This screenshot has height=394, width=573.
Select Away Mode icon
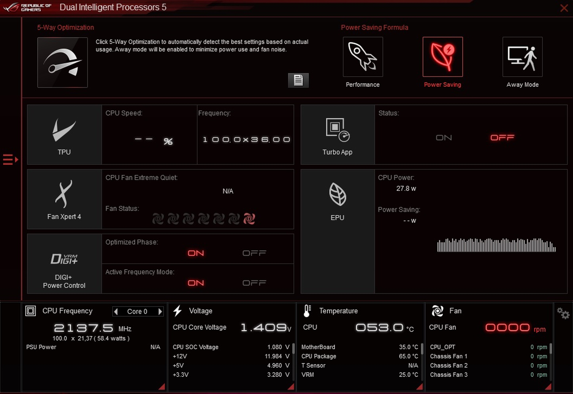click(x=522, y=57)
